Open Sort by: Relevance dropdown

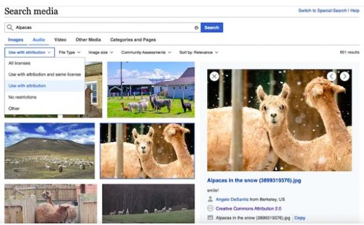click(198, 52)
